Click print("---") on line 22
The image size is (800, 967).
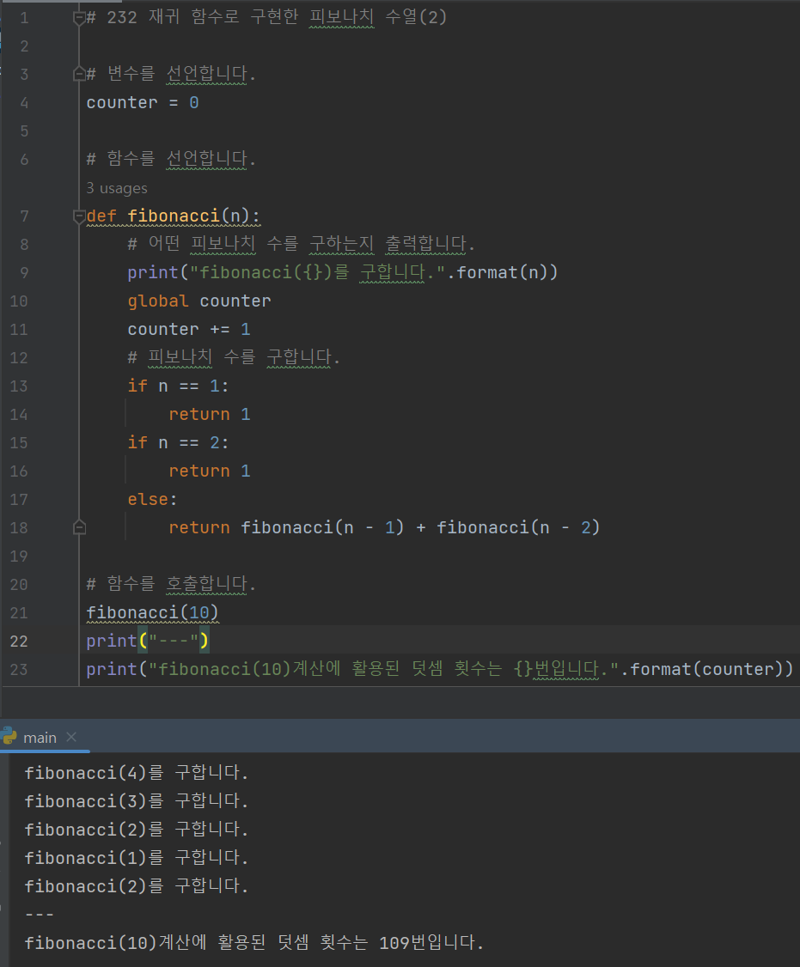tap(148, 642)
